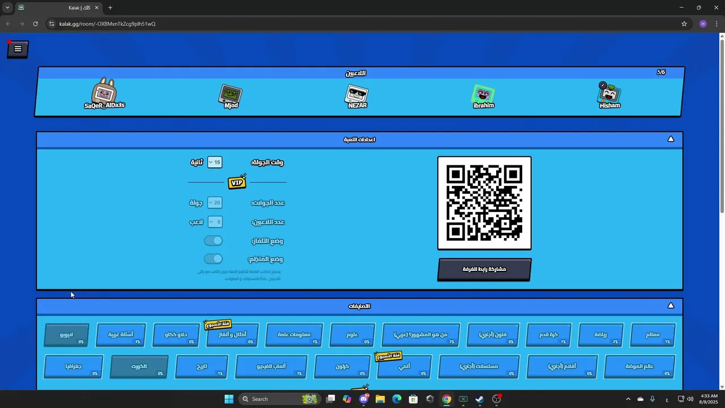Open Windows Start menu
725x408 pixels.
229,399
